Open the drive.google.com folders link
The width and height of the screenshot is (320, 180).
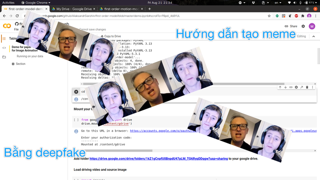(159, 159)
